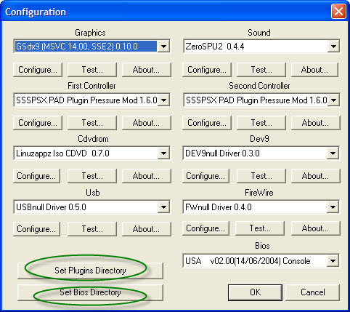Configure the Second Controller plugin
This screenshot has width=350, height=312.
[207, 123]
